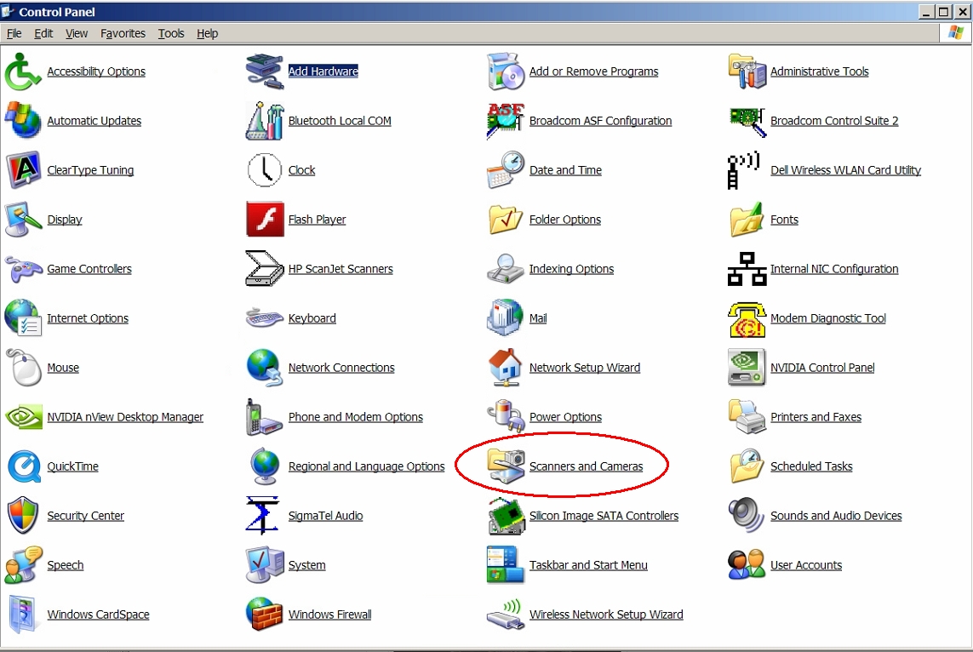973x652 pixels.
Task: Click the Printers and Faxes icon
Action: coord(747,417)
